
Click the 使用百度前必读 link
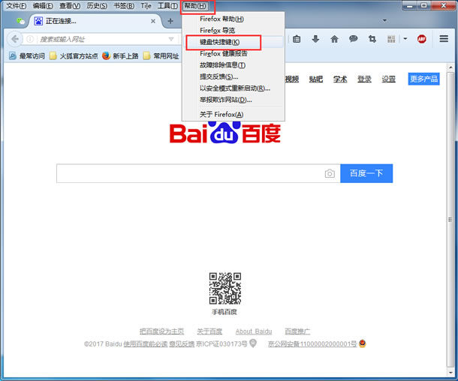[146, 344]
